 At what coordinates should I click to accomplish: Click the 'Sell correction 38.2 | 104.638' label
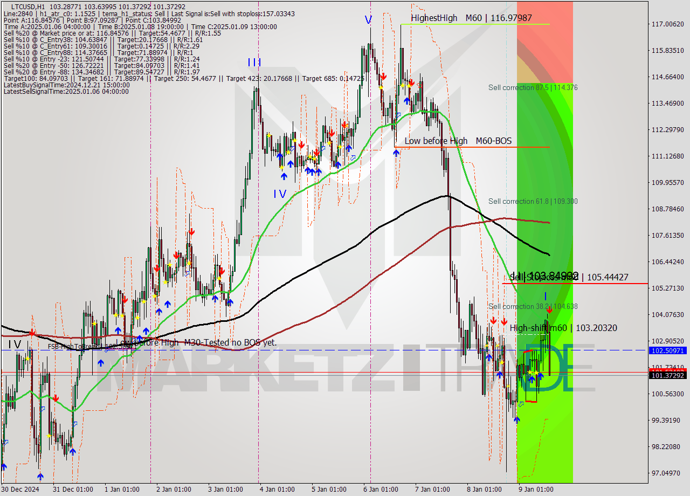coord(533,306)
